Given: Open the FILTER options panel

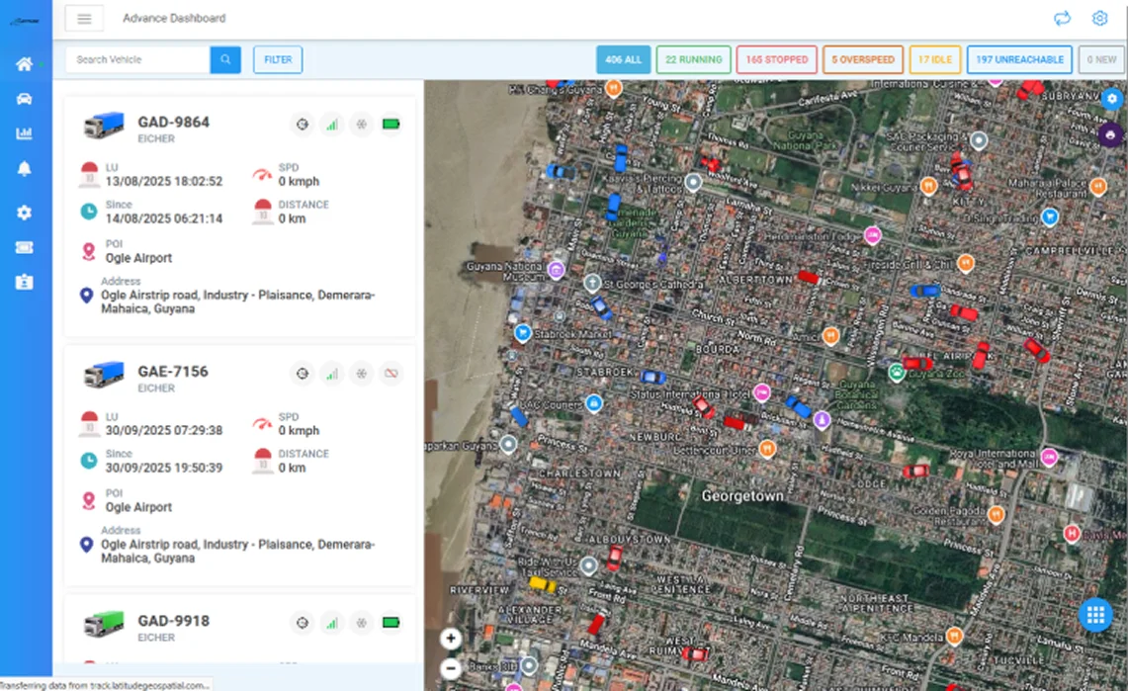Looking at the screenshot, I should click(x=277, y=59).
